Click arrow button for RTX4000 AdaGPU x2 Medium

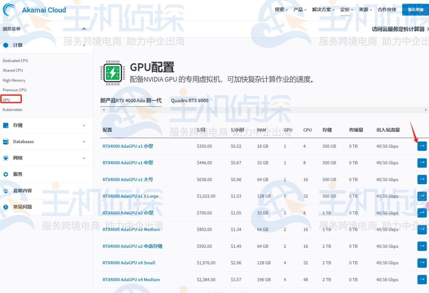[422, 230]
